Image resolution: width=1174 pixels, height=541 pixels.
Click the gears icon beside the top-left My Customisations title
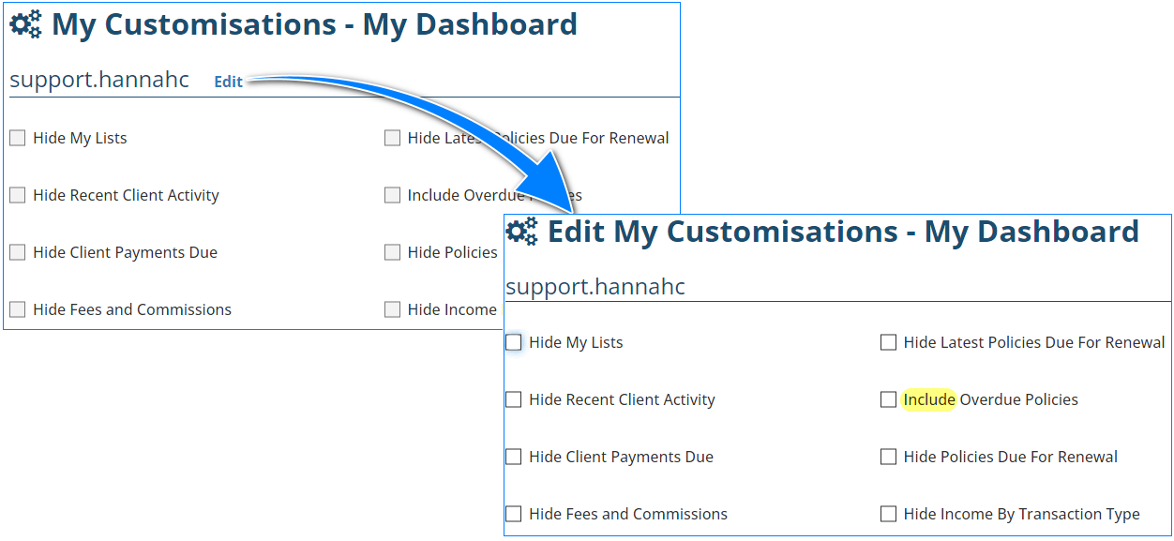pyautogui.click(x=25, y=25)
